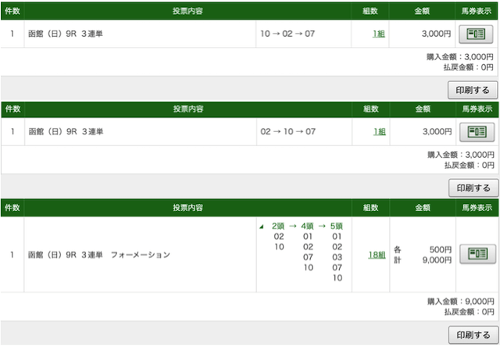Open the 18組 combinations link
Image resolution: width=500 pixels, height=347 pixels.
point(377,255)
